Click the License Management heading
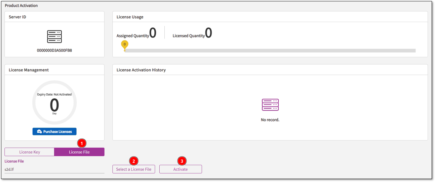Screen dimensions: 435x182 click(29, 70)
